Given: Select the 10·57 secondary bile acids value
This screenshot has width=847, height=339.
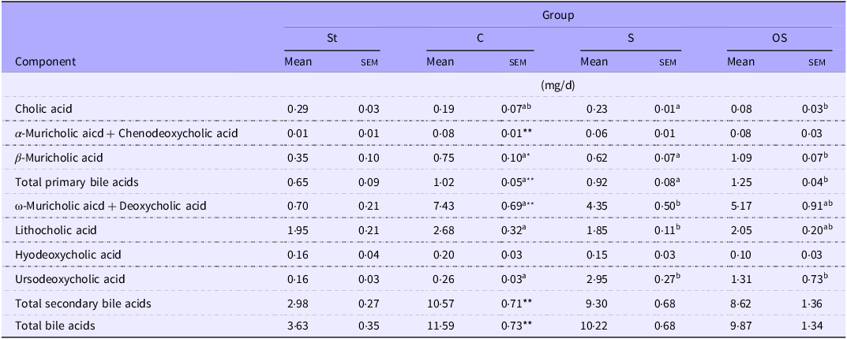Looking at the screenshot, I should 440,303.
